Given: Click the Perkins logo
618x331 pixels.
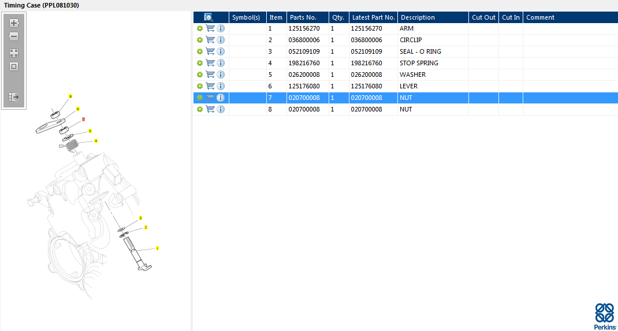Looking at the screenshot, I should (x=604, y=315).
